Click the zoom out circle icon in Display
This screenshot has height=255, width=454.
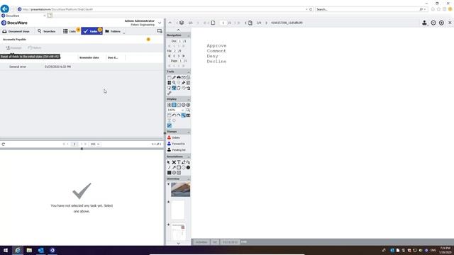coord(183,105)
